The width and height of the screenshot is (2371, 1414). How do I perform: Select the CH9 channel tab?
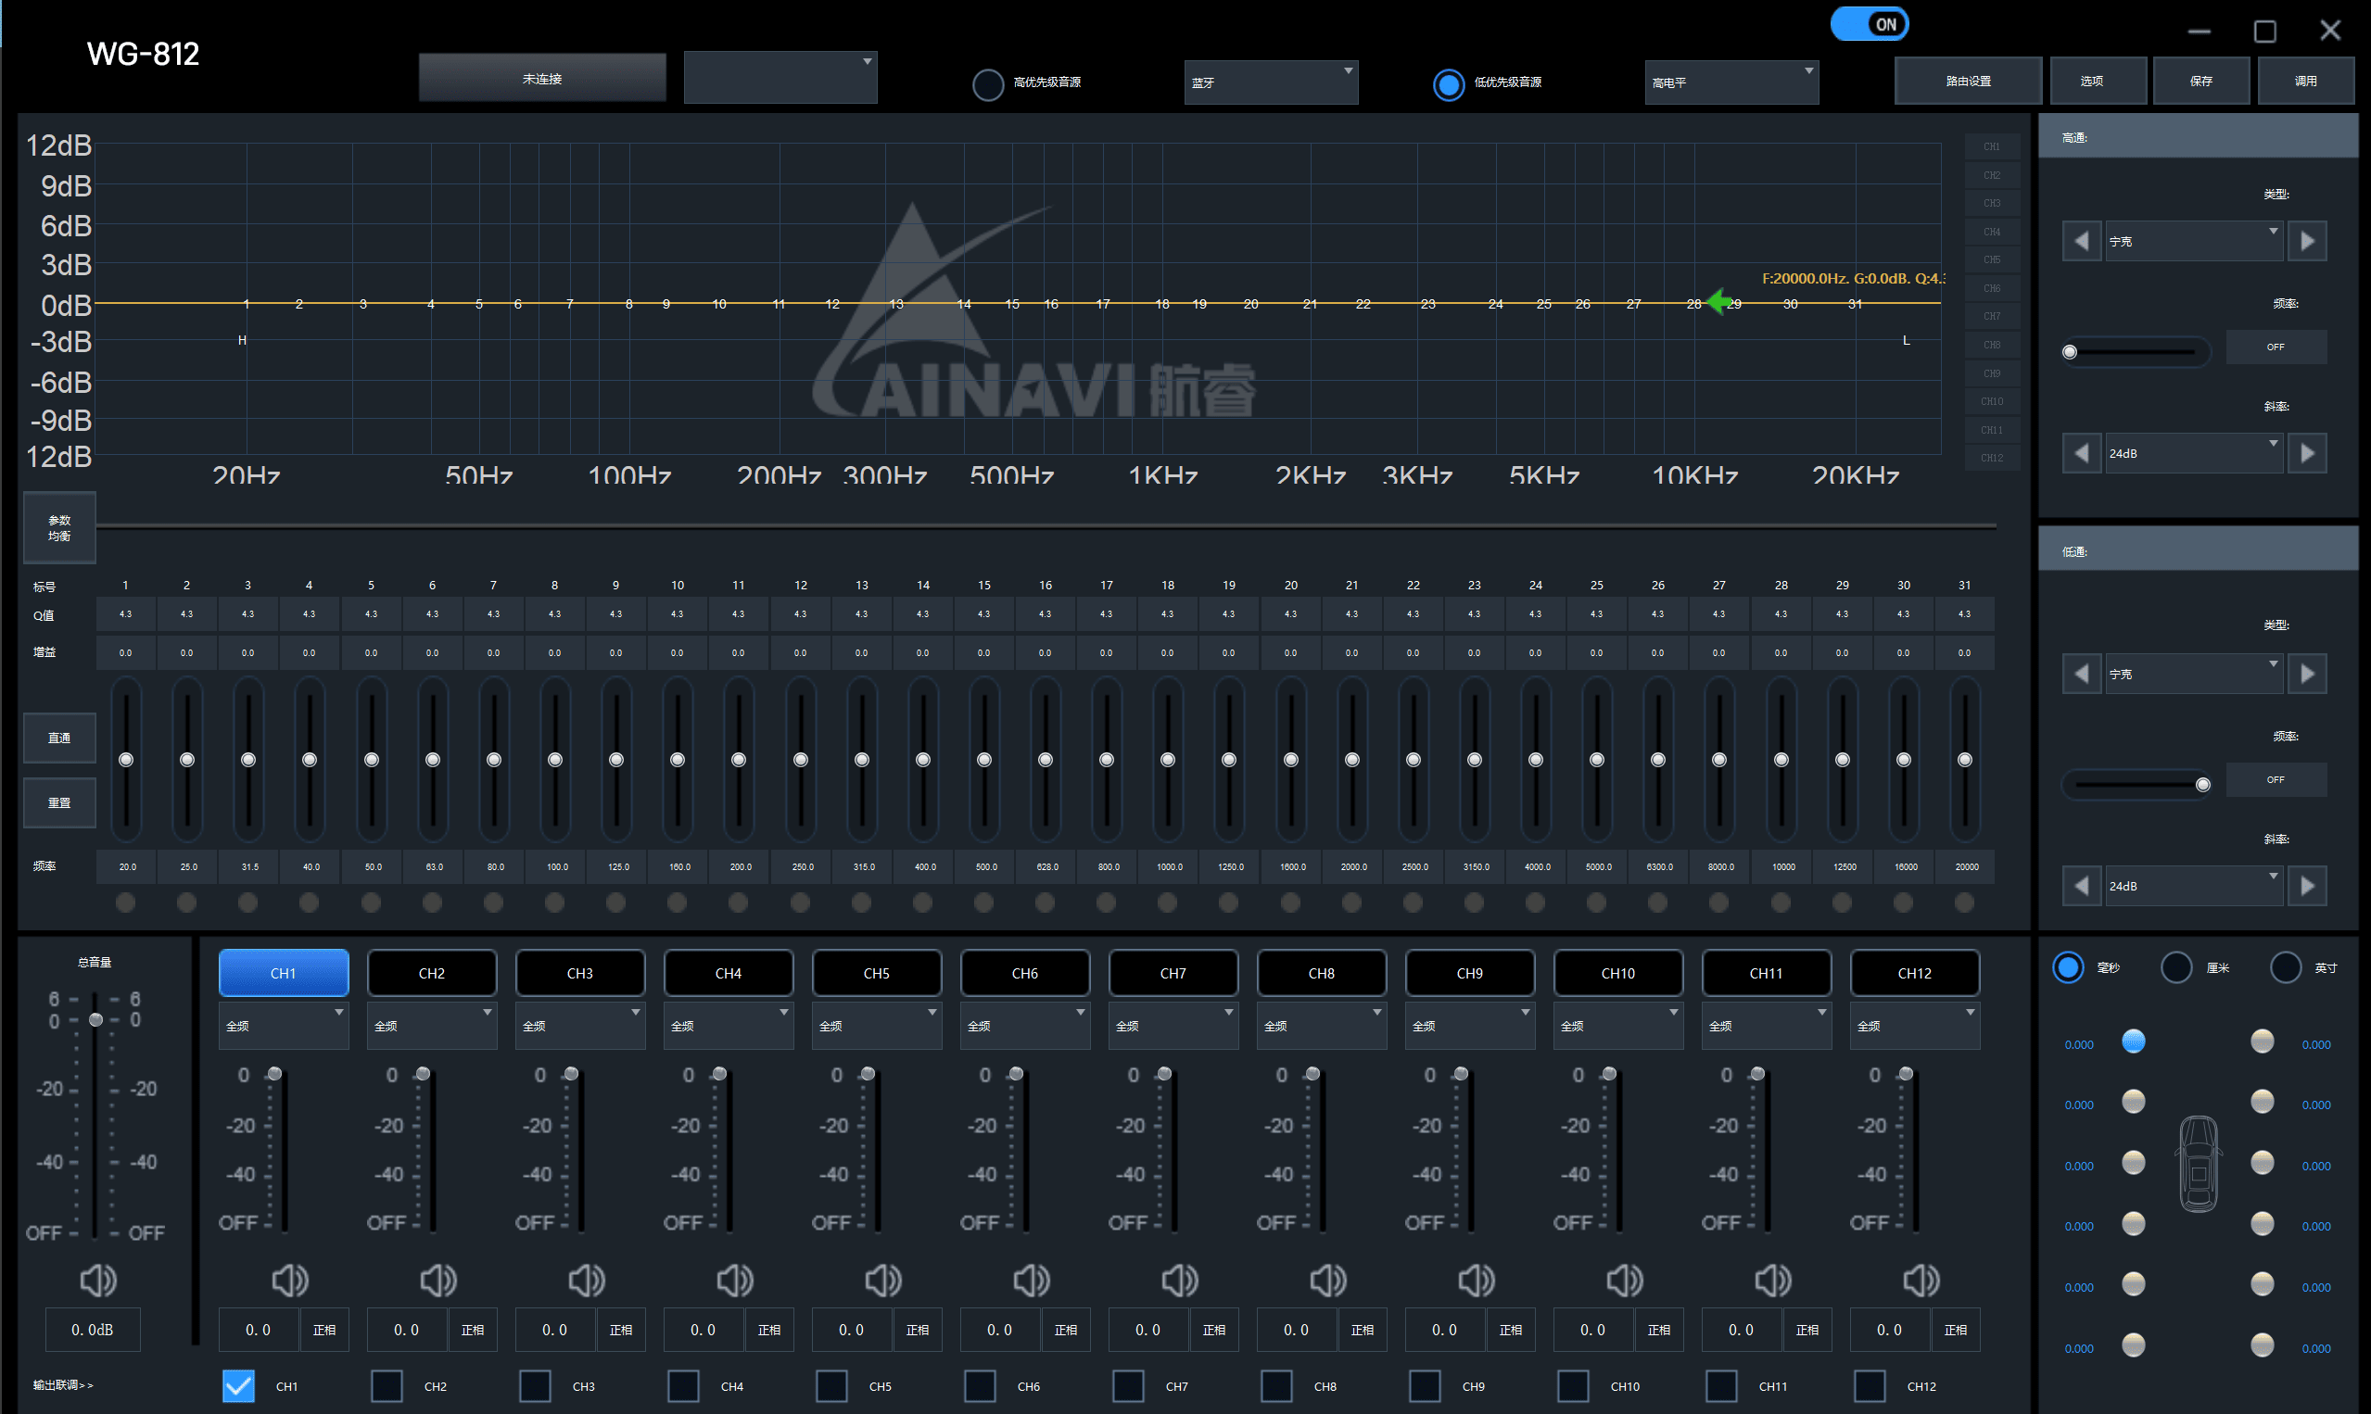pos(1468,973)
